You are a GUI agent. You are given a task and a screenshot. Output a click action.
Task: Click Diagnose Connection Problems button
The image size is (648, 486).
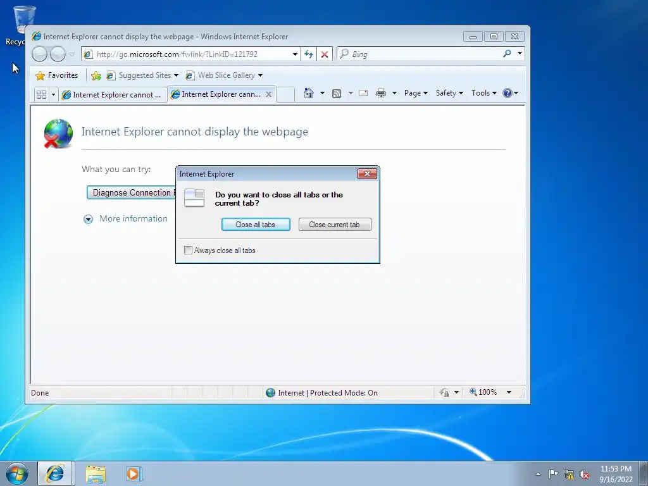(132, 192)
